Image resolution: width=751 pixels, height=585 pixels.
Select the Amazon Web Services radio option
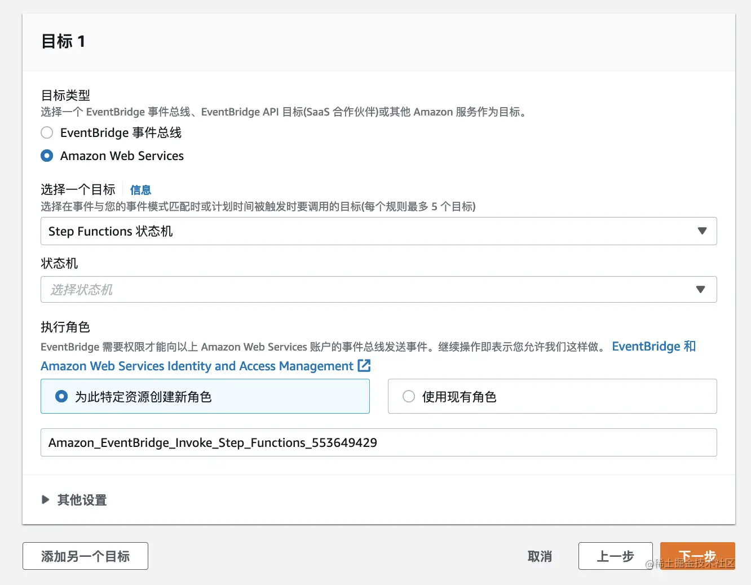47,156
